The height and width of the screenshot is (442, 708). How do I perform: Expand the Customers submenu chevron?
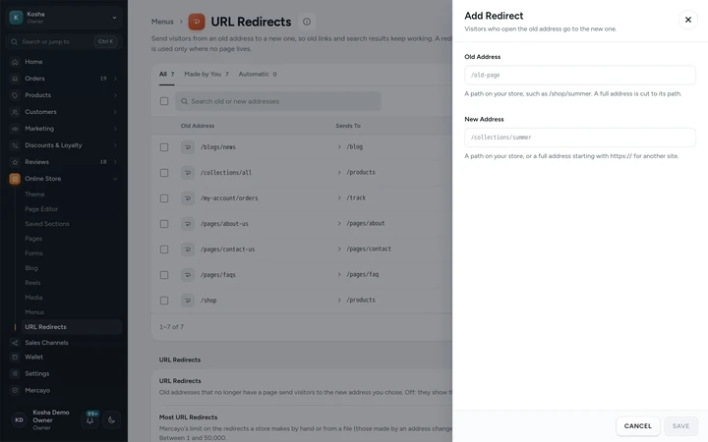[x=115, y=112]
